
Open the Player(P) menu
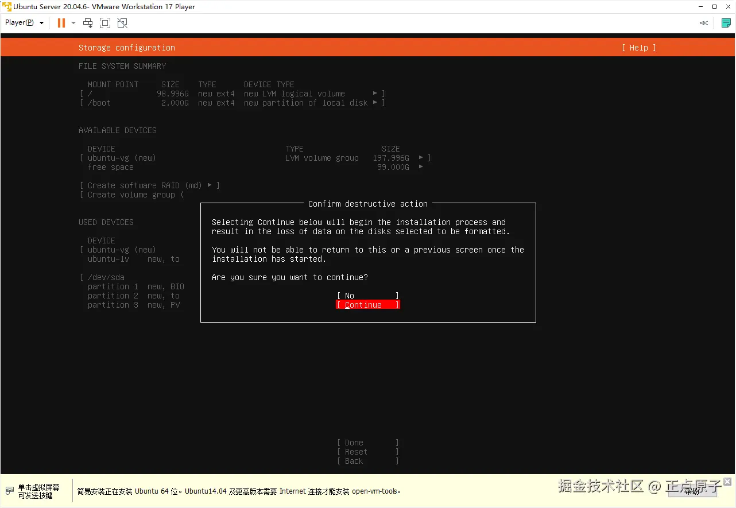click(x=25, y=22)
